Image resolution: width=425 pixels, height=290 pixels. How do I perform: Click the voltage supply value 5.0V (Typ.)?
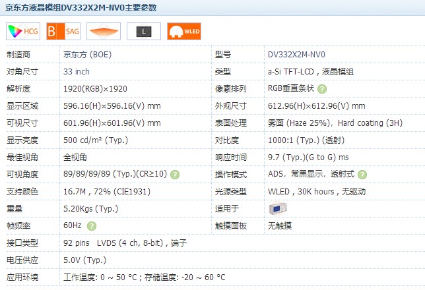(x=84, y=260)
